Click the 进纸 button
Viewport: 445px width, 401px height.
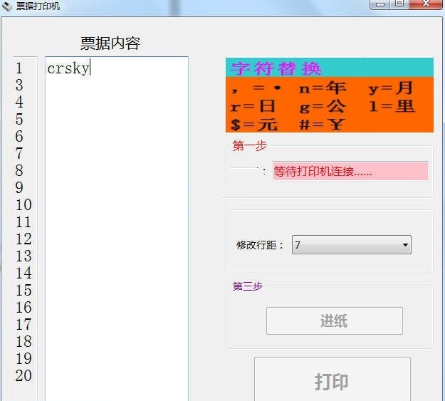point(335,321)
